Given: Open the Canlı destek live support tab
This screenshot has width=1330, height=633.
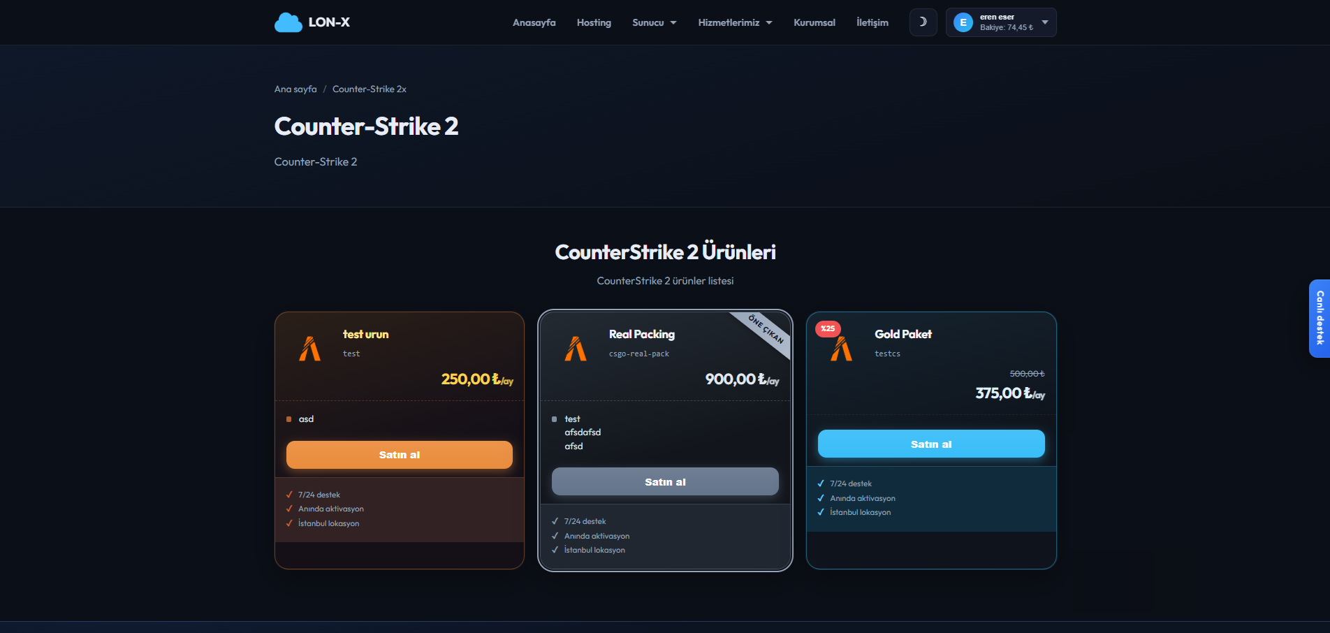Looking at the screenshot, I should [x=1320, y=319].
